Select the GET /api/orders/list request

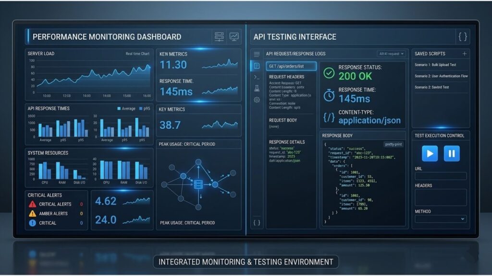[x=292, y=66]
